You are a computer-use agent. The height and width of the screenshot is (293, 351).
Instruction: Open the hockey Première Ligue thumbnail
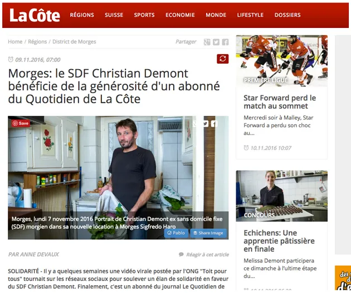[281, 61]
